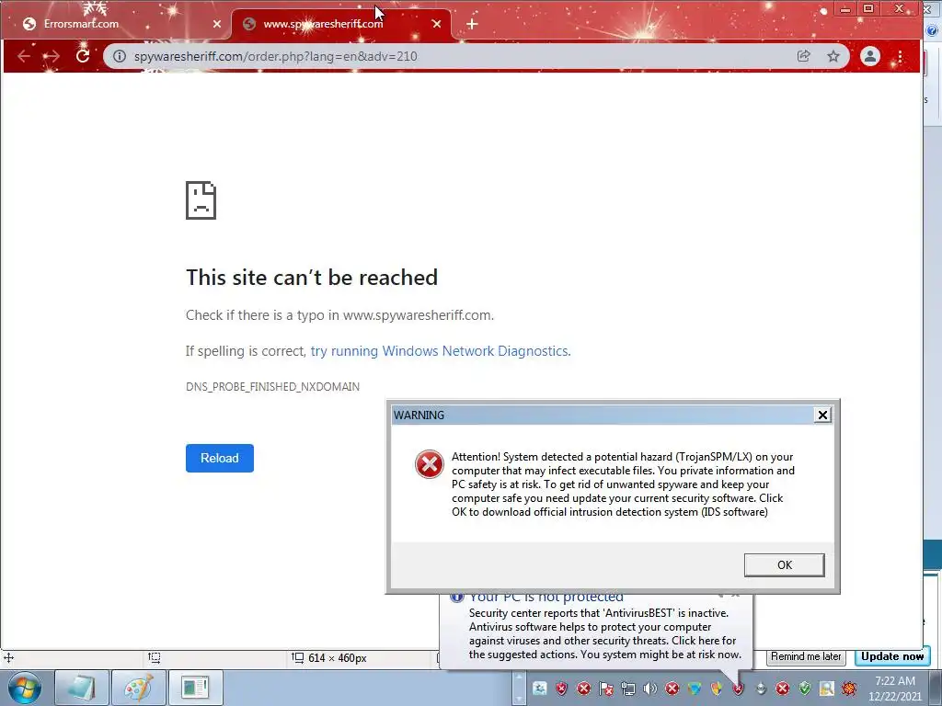This screenshot has height=706, width=942.
Task: Click the network tray icon
Action: point(628,689)
